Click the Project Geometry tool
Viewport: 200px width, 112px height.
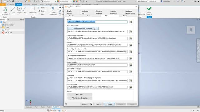click(53, 11)
